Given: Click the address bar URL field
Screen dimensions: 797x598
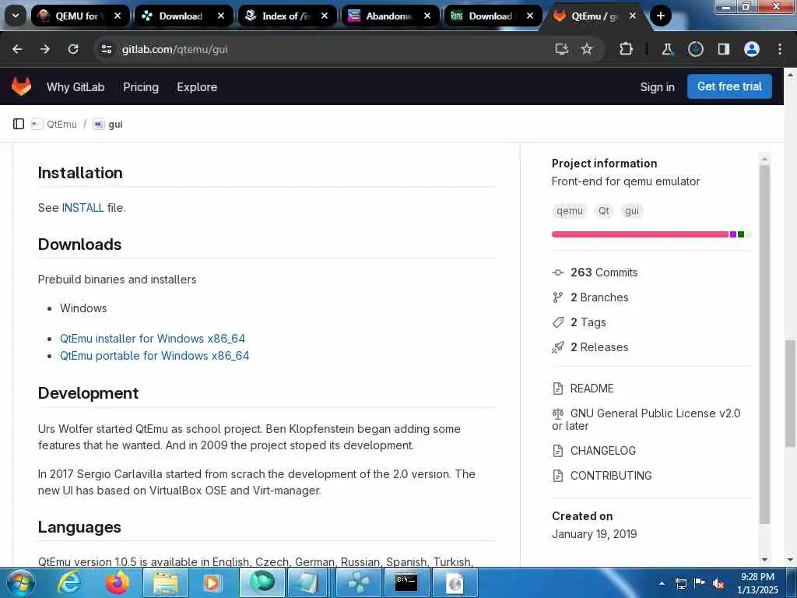Looking at the screenshot, I should pyautogui.click(x=325, y=49).
